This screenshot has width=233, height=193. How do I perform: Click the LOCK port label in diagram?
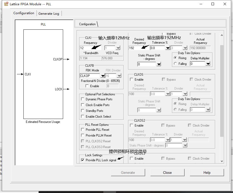click(x=59, y=89)
